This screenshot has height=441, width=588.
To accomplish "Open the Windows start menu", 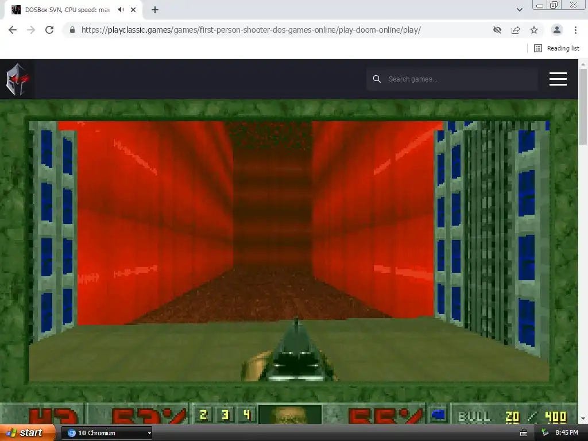I will click(27, 433).
